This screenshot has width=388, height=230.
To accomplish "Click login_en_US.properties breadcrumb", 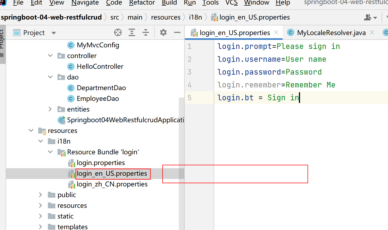I will pos(250,17).
